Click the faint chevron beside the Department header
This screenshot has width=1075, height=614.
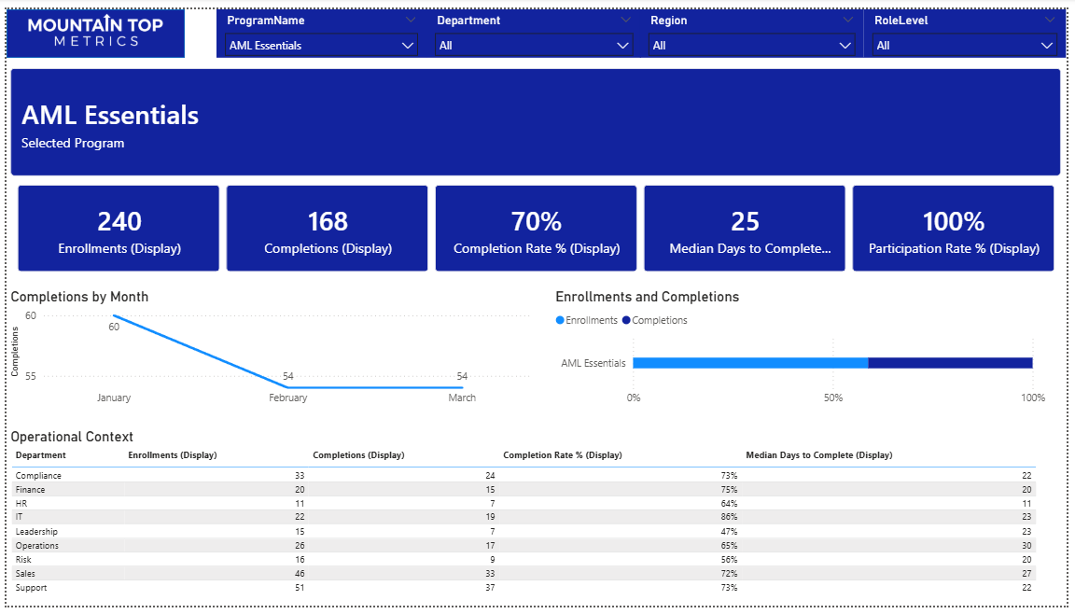[623, 20]
